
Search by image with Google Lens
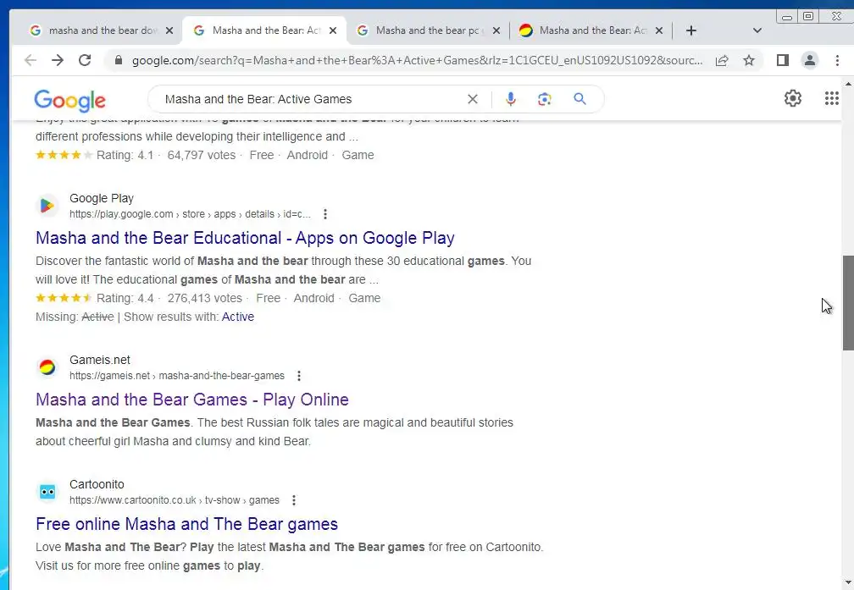tap(544, 99)
